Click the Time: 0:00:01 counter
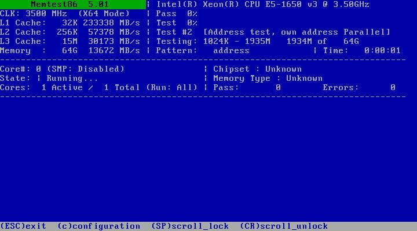The image size is (417, 231). pyautogui.click(x=361, y=51)
